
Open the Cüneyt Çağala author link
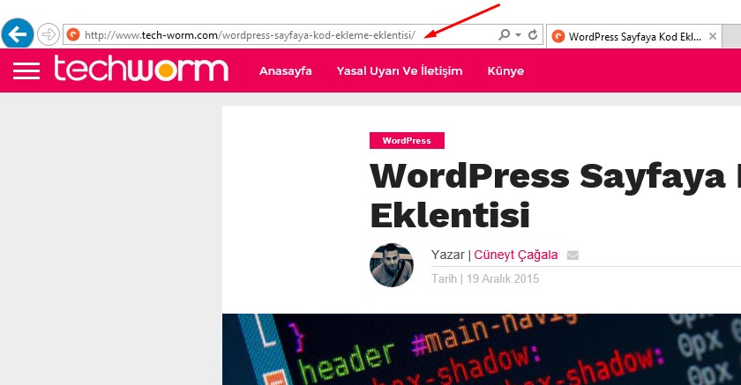[516, 255]
